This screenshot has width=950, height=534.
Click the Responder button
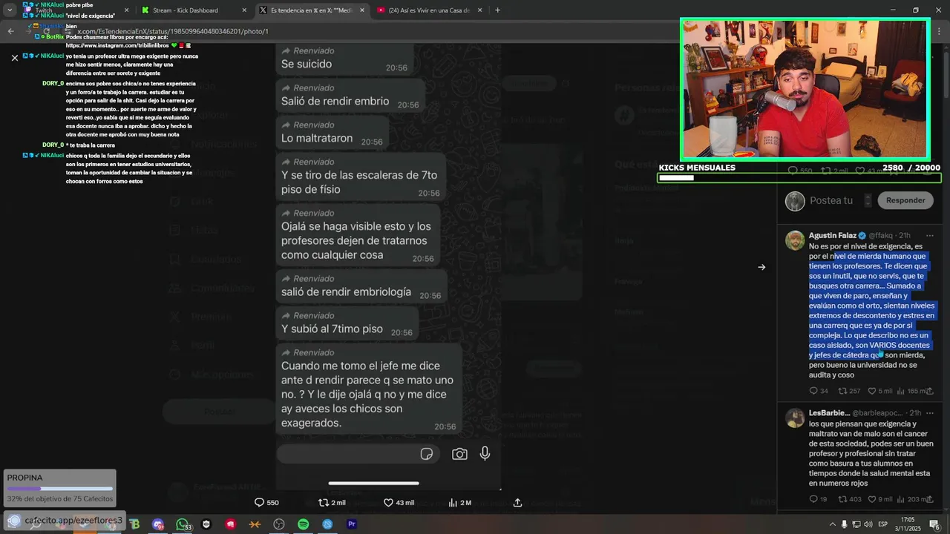point(905,200)
